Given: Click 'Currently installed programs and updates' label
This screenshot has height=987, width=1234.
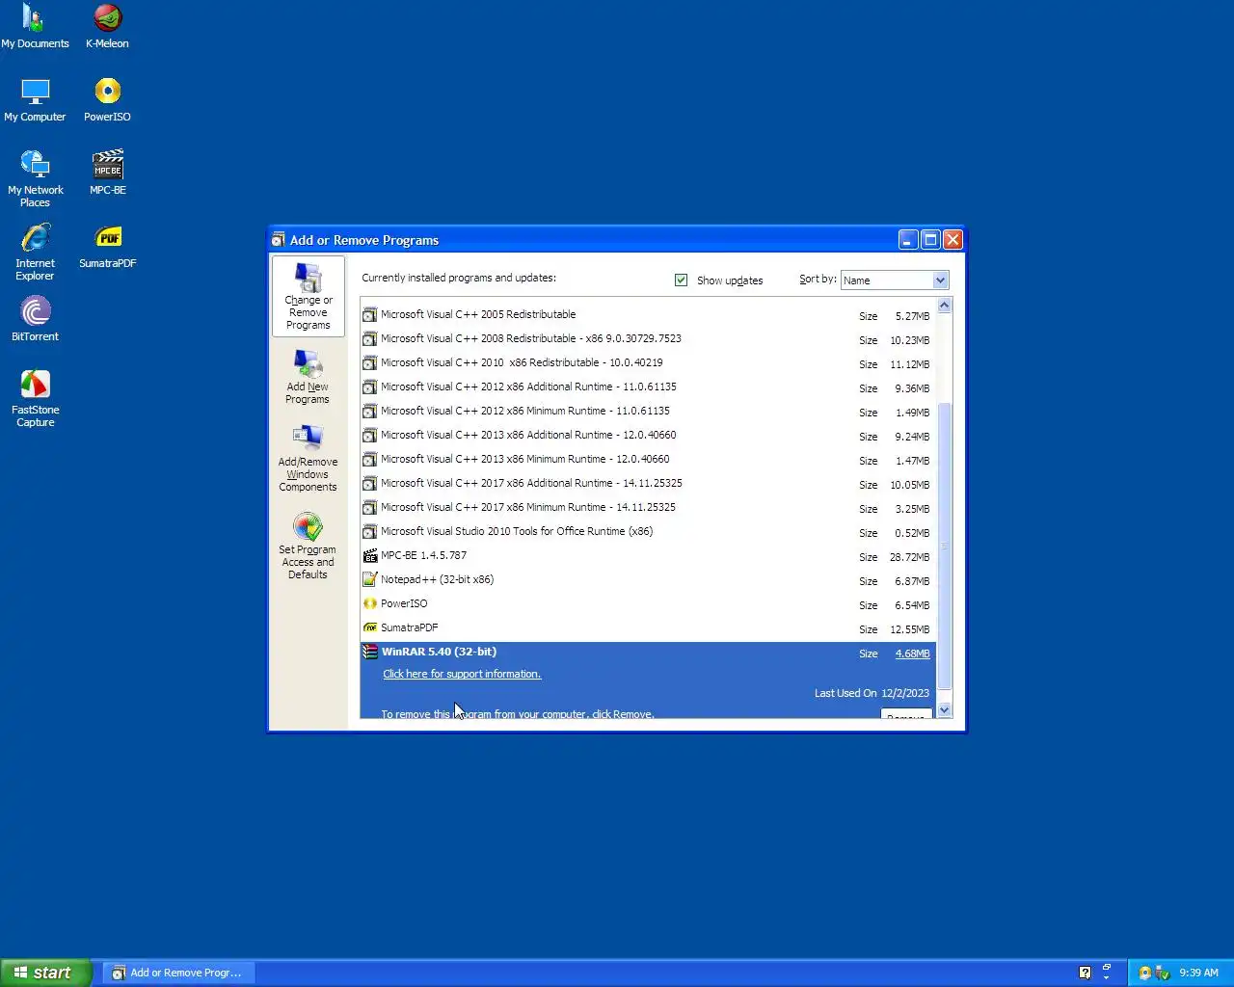Looking at the screenshot, I should (459, 278).
